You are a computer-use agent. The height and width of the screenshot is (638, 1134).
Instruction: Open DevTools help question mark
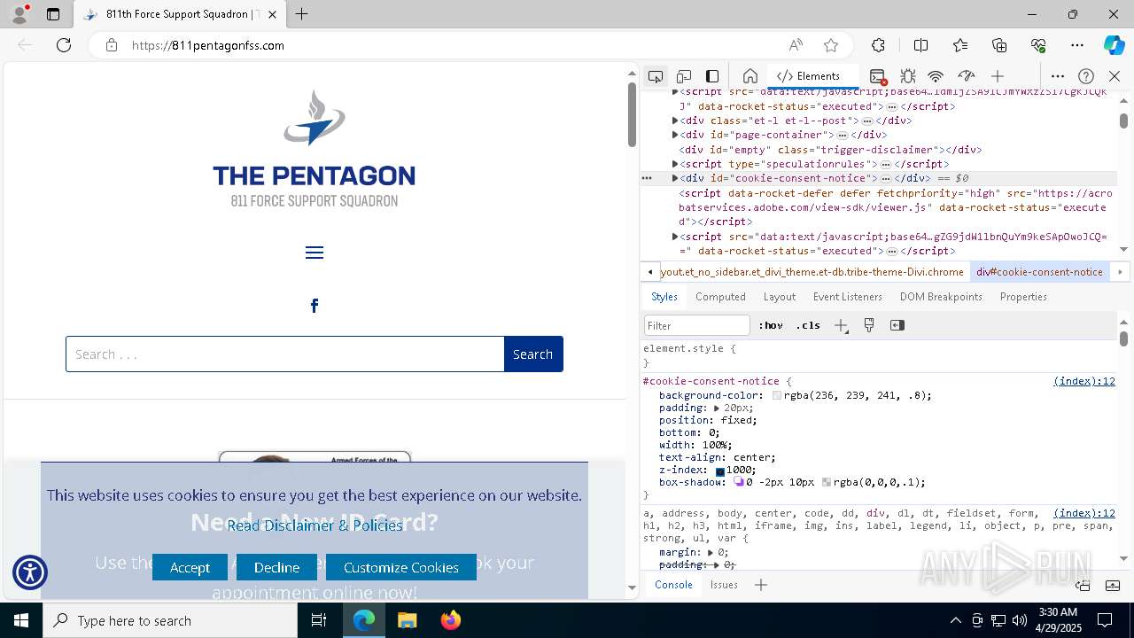point(1086,76)
